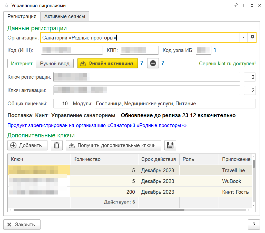This screenshot has width=265, height=233.
Task: Open the organization form with the square icon
Action: (x=252, y=37)
